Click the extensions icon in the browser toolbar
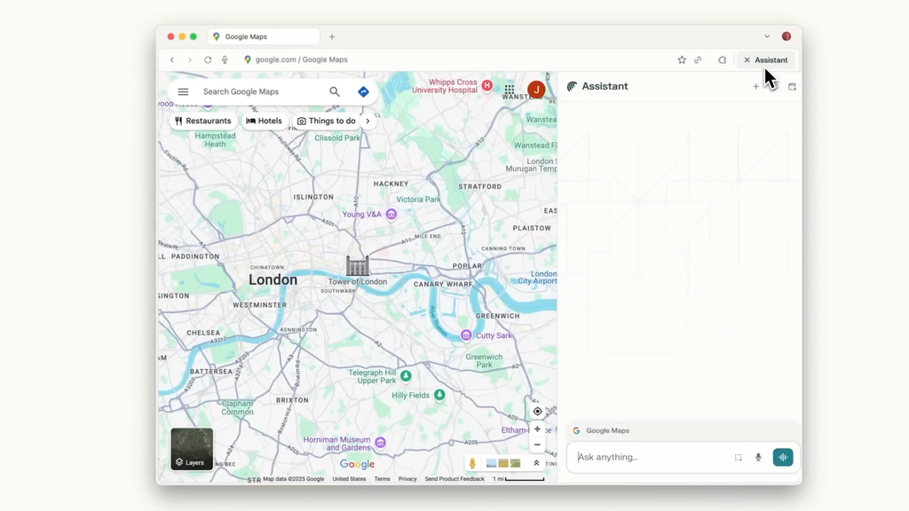909x511 pixels. (x=723, y=59)
